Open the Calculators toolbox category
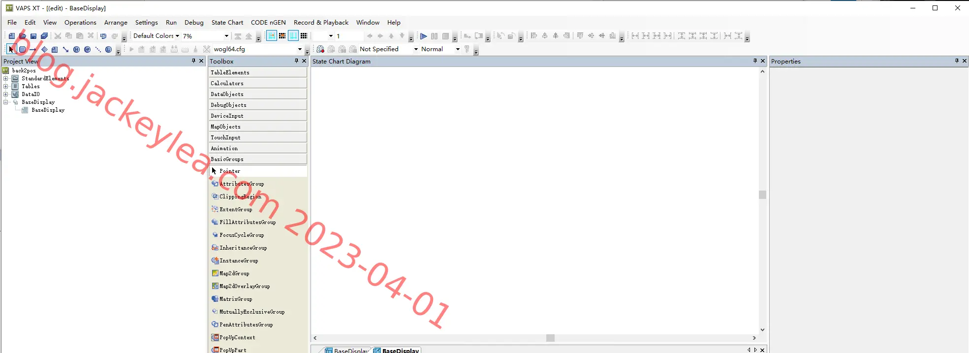This screenshot has width=969, height=353. coord(258,83)
